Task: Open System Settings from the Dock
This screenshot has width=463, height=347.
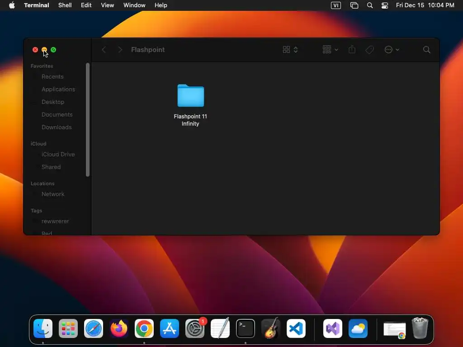Action: click(x=195, y=328)
